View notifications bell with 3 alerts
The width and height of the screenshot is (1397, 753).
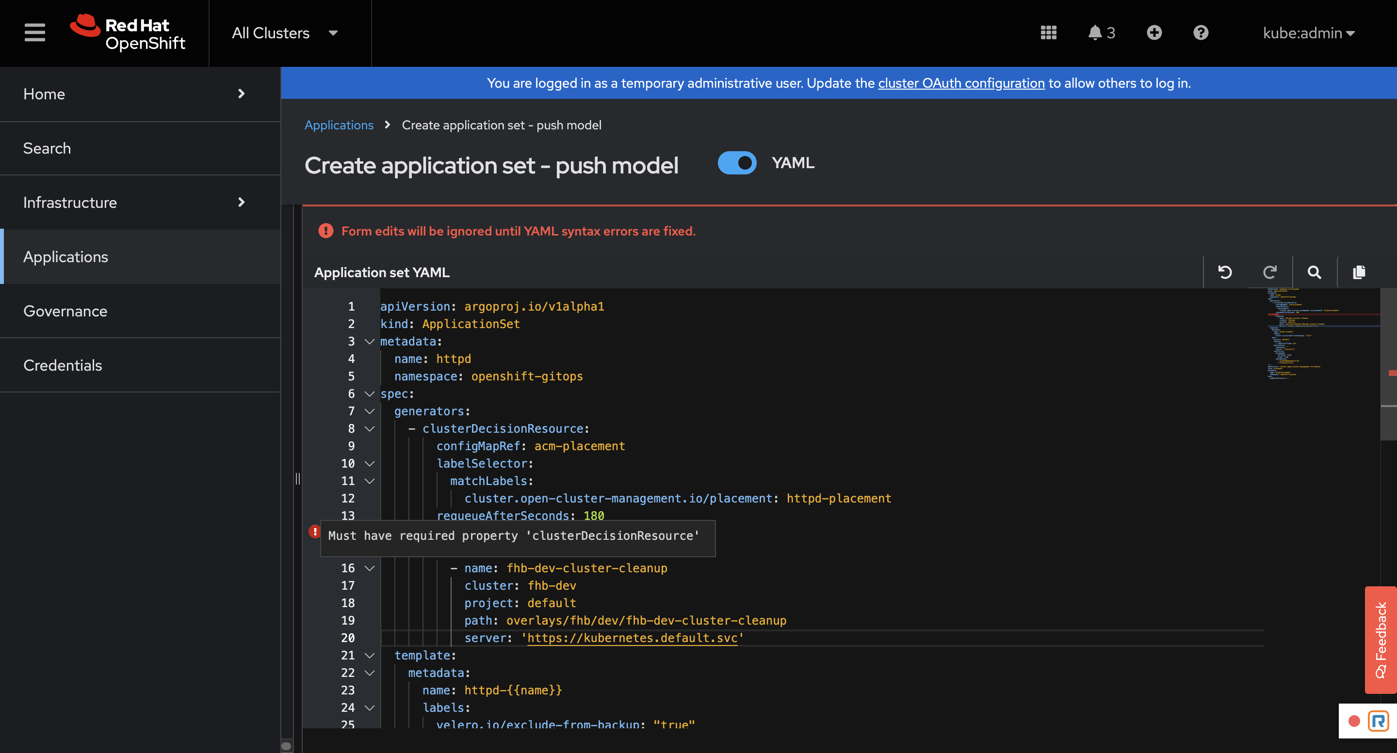(1101, 32)
